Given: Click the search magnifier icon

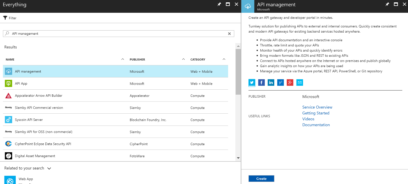Looking at the screenshot, I should 7,34.
